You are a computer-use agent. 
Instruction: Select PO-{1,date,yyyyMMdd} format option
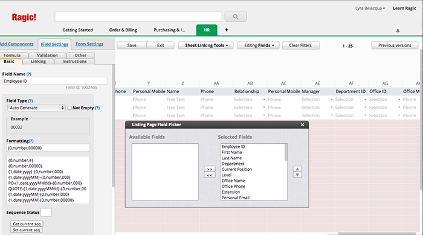tap(45, 183)
